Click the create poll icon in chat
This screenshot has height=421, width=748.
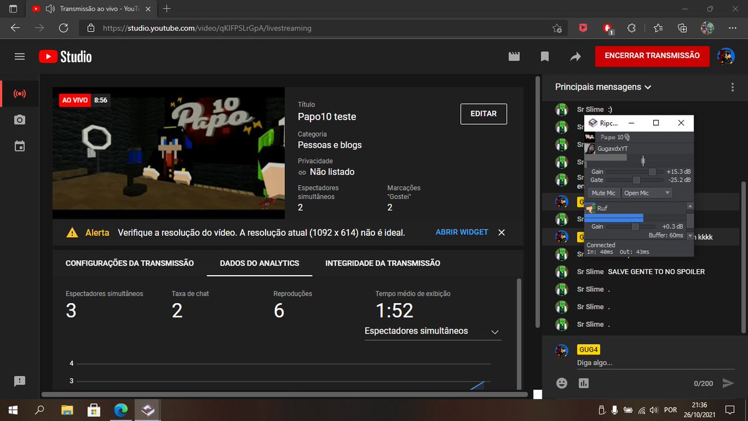click(583, 383)
